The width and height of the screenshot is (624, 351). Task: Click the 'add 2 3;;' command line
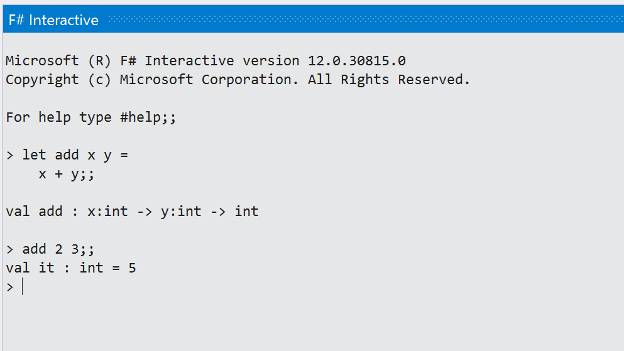(58, 249)
